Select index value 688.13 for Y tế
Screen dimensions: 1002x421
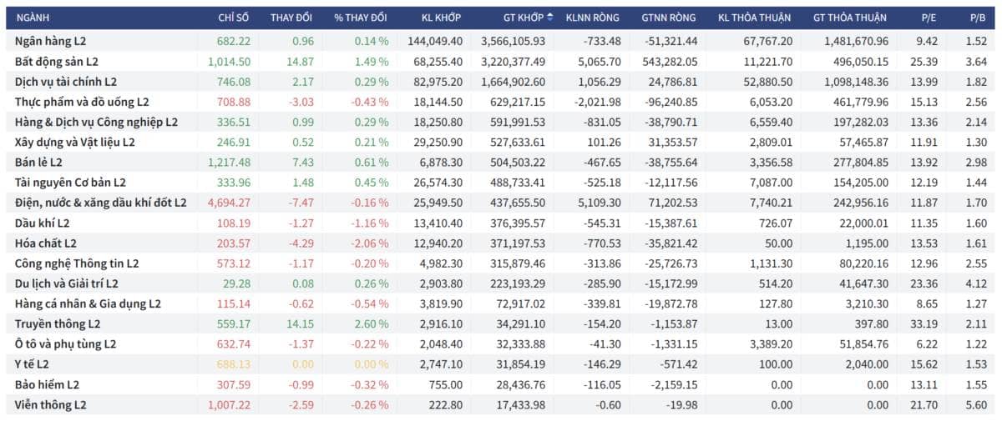233,364
